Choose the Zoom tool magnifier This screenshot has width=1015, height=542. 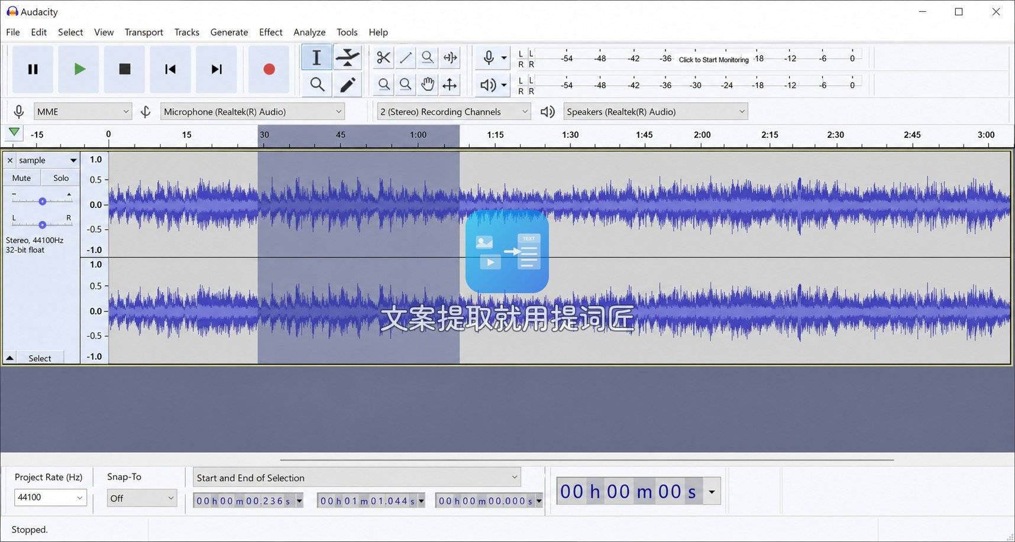[x=316, y=85]
